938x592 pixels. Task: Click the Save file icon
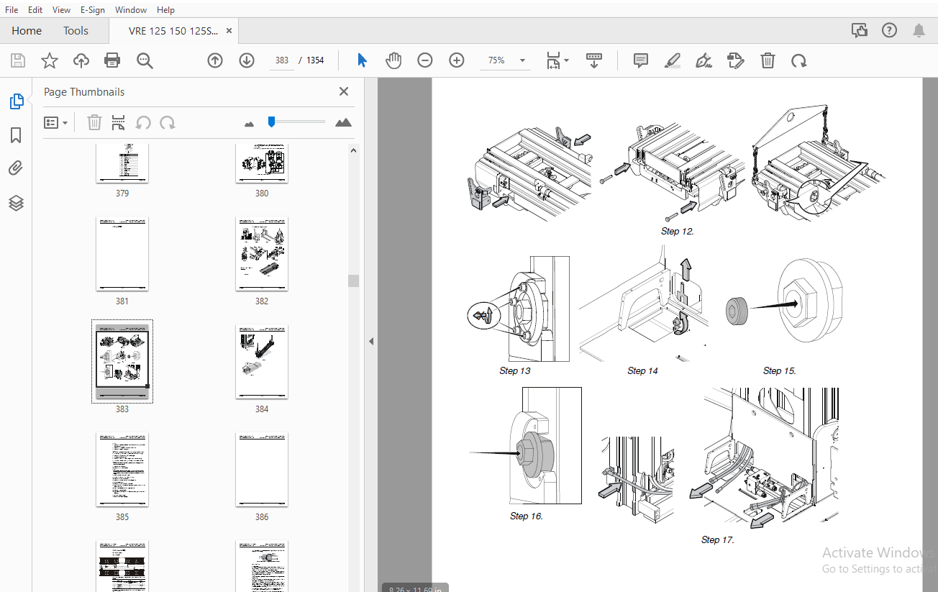[x=18, y=60]
